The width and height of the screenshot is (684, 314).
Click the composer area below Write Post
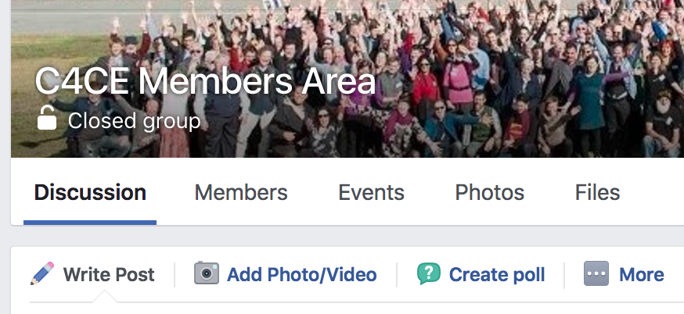(347, 309)
